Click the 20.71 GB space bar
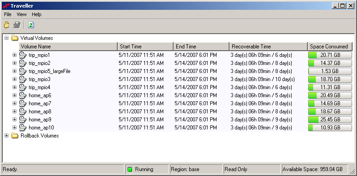This screenshot has height=176, width=357. click(330, 55)
